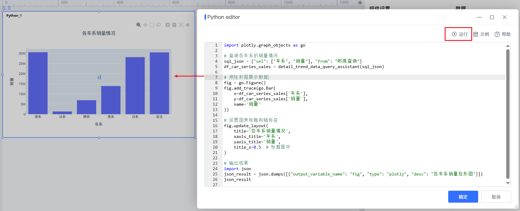Click the 德系 bar in the chart

[38, 83]
